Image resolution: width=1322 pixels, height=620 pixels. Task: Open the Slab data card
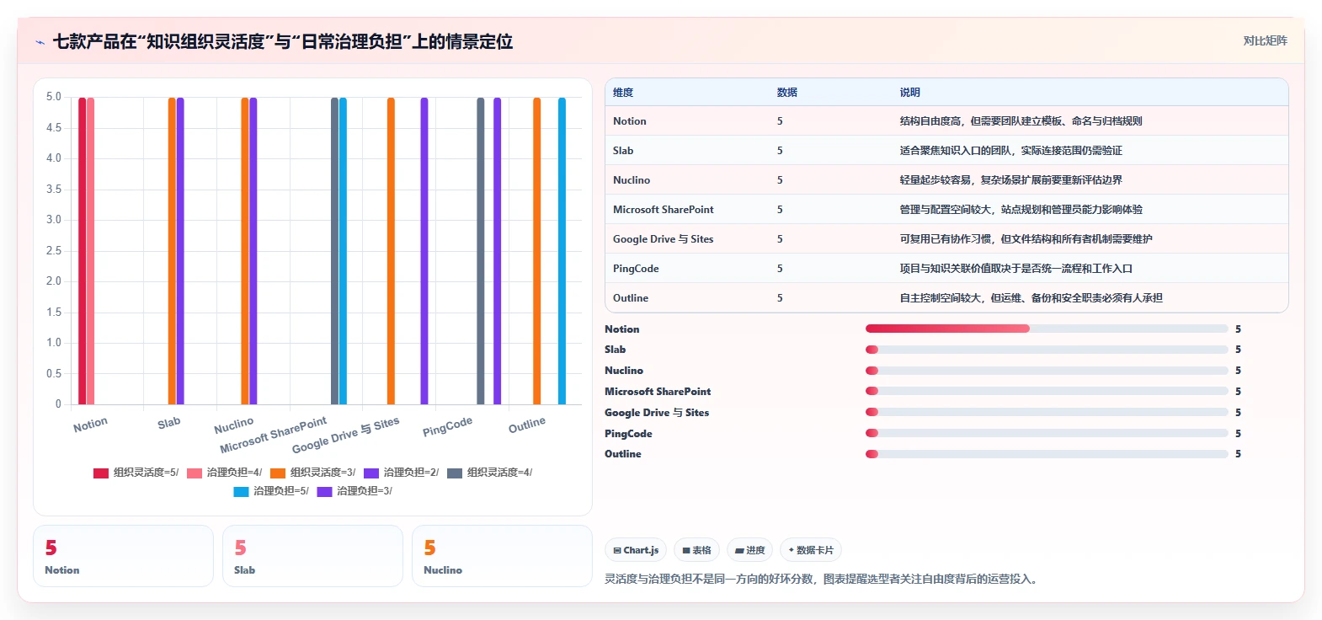(312, 556)
